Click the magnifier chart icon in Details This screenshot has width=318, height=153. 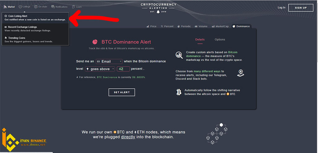[x=179, y=55]
